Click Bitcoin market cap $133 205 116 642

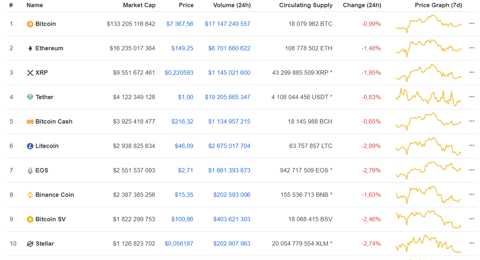[131, 24]
